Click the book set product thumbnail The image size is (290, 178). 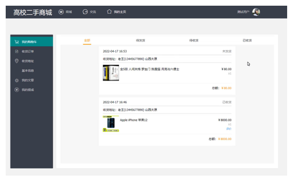111,73
